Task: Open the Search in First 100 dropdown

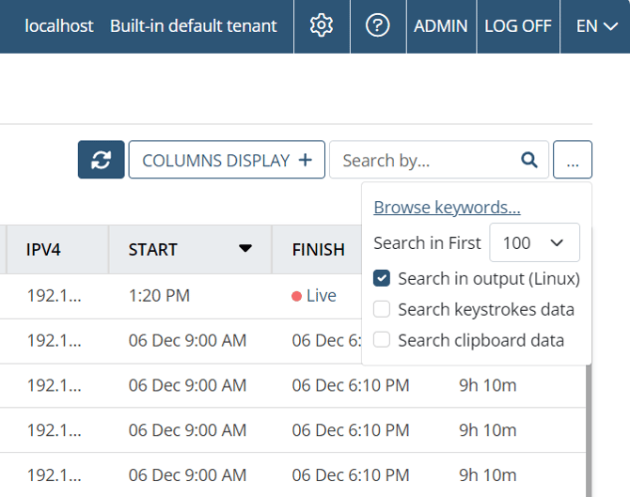Action: coord(534,242)
